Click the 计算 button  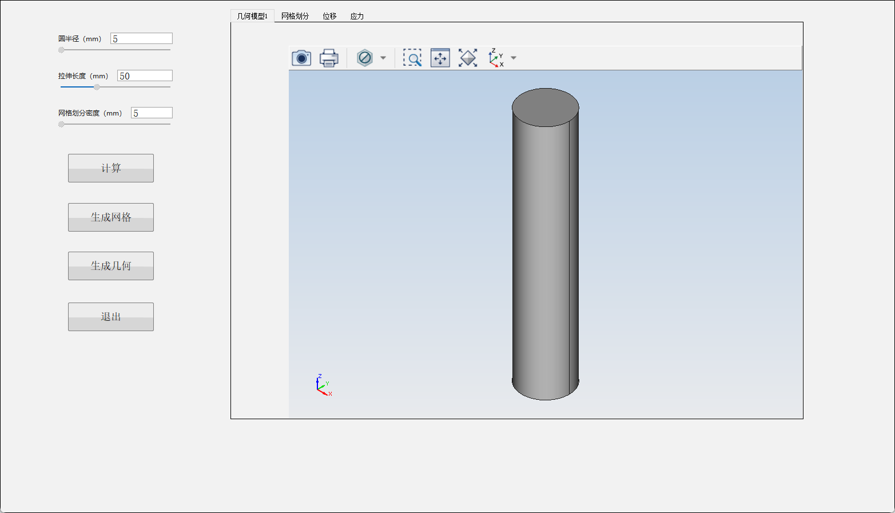(x=111, y=168)
